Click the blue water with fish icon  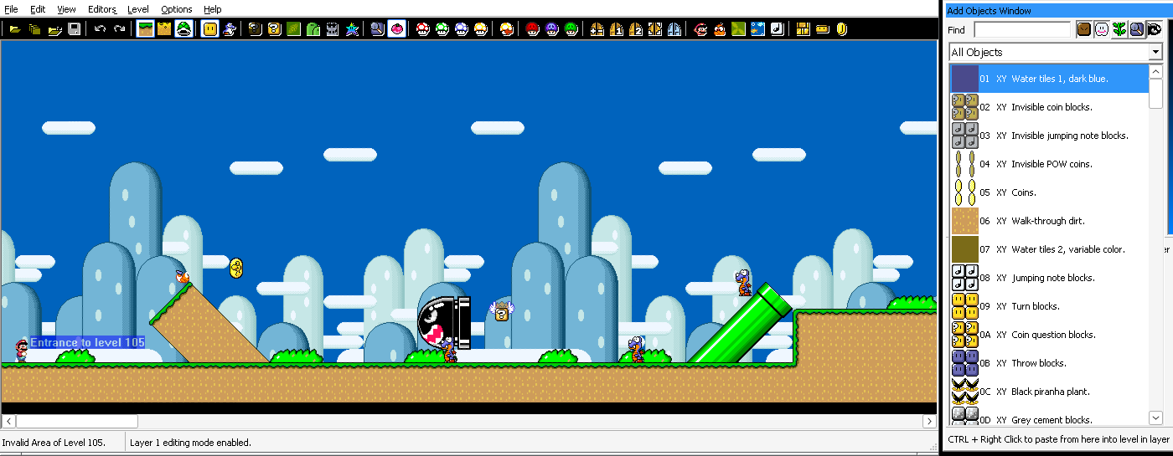758,29
